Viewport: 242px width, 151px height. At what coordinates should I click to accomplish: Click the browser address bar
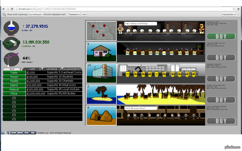pos(104,8)
